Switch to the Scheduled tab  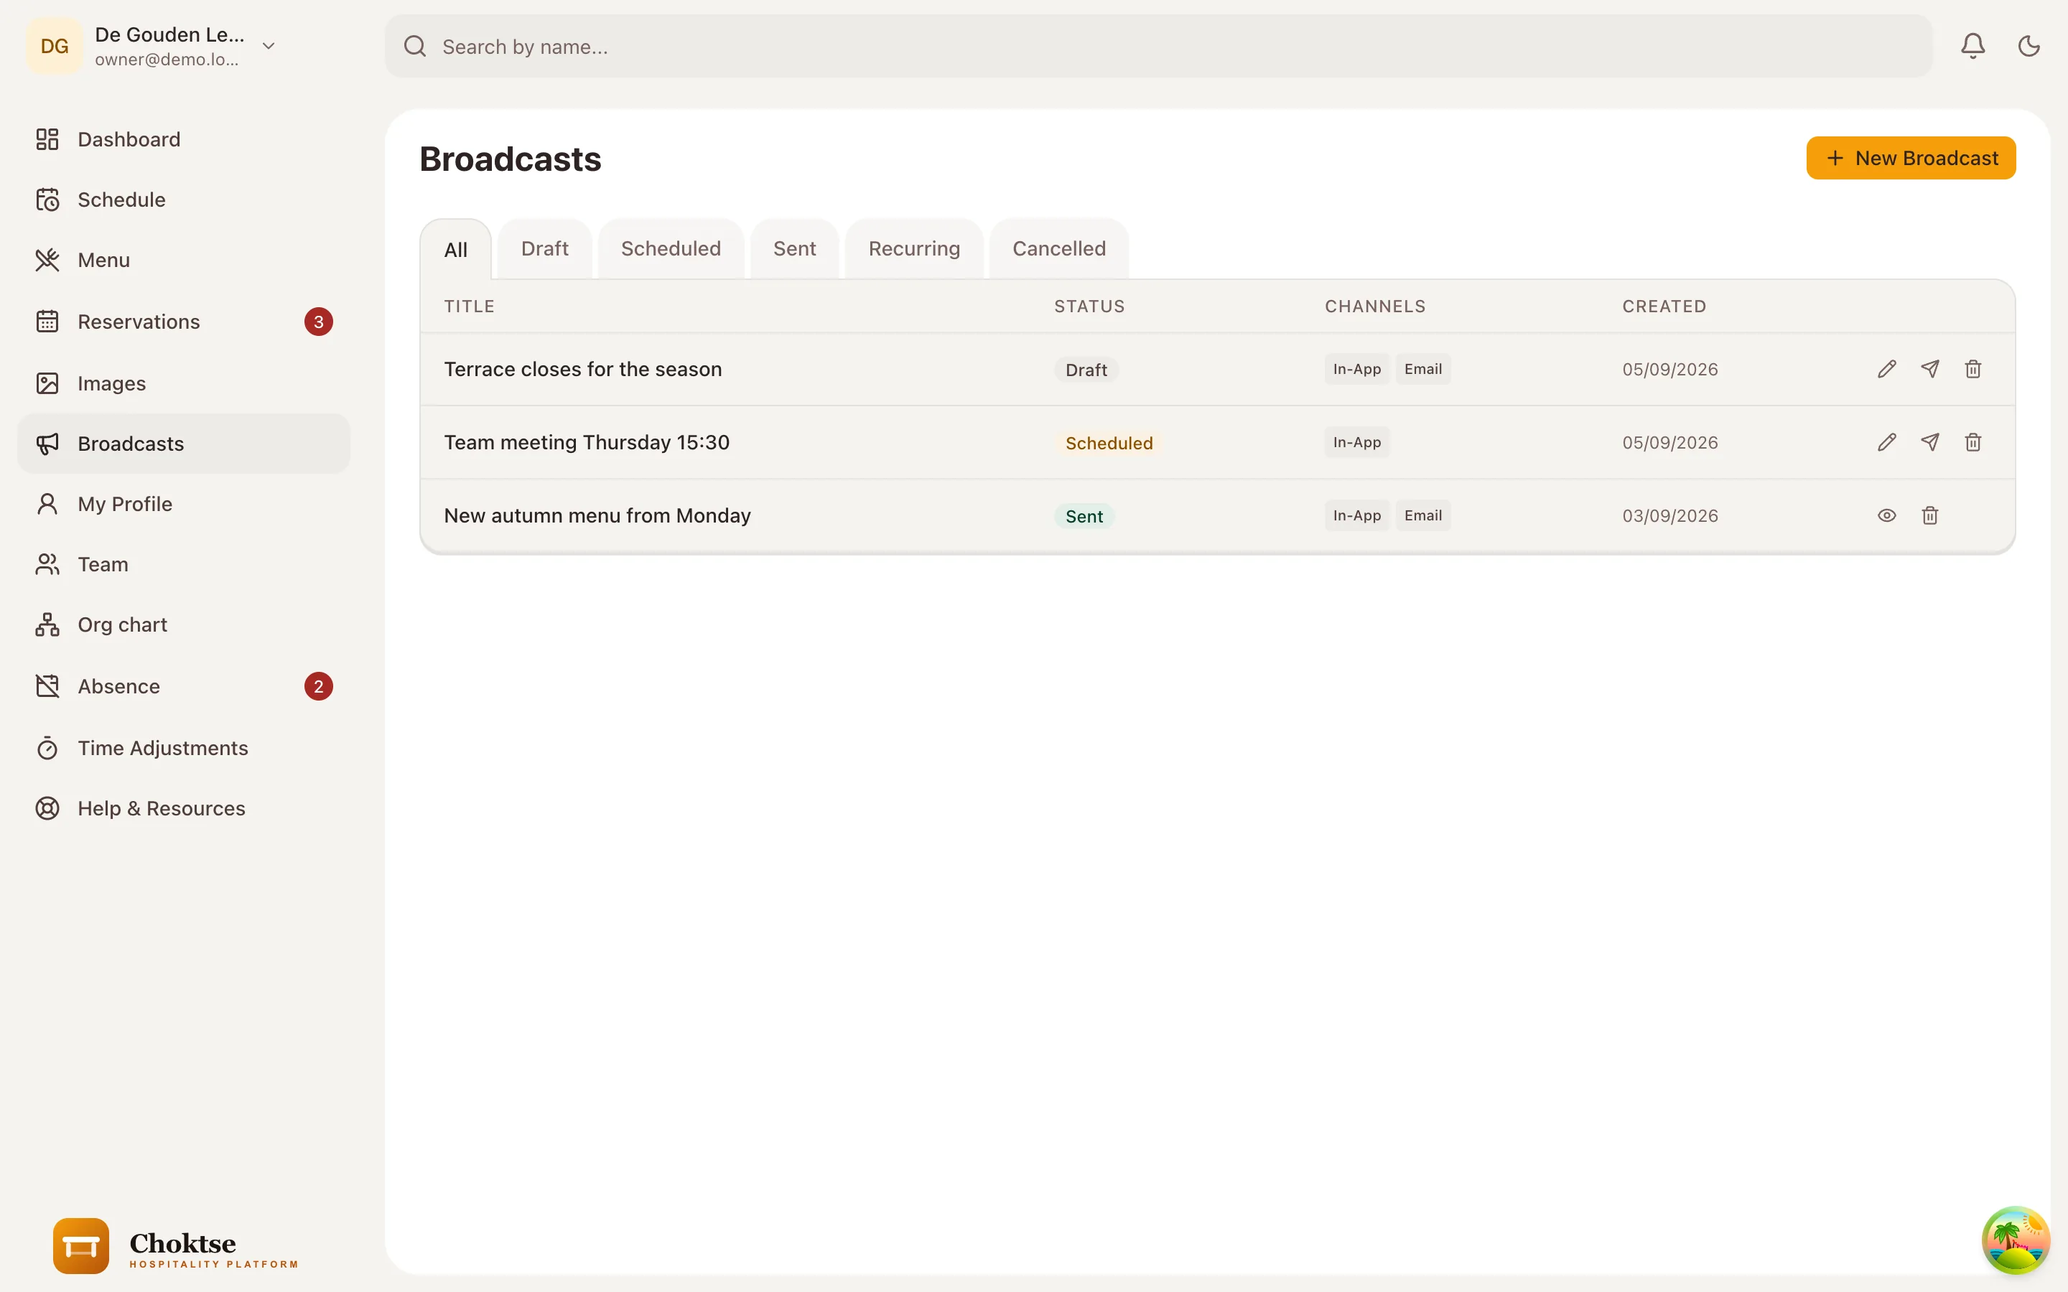(x=671, y=248)
